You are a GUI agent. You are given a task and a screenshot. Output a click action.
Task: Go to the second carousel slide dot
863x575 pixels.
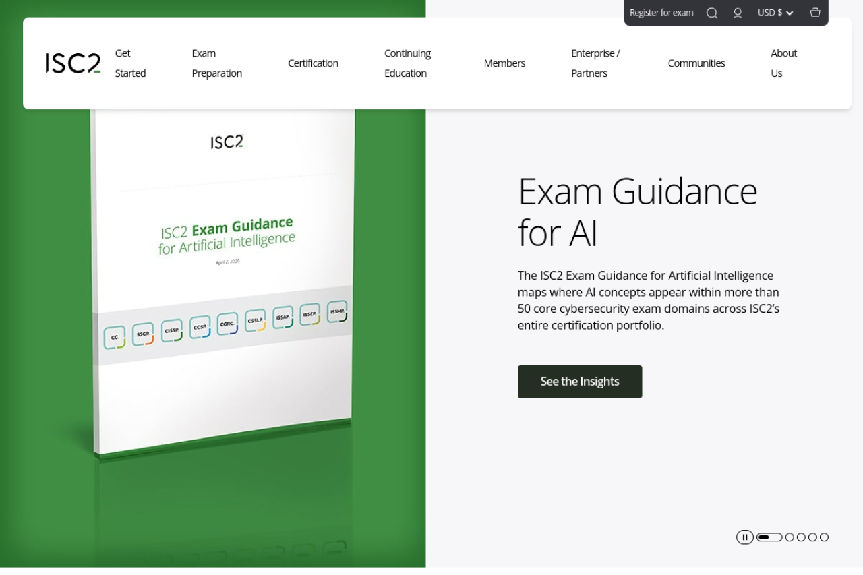[790, 537]
